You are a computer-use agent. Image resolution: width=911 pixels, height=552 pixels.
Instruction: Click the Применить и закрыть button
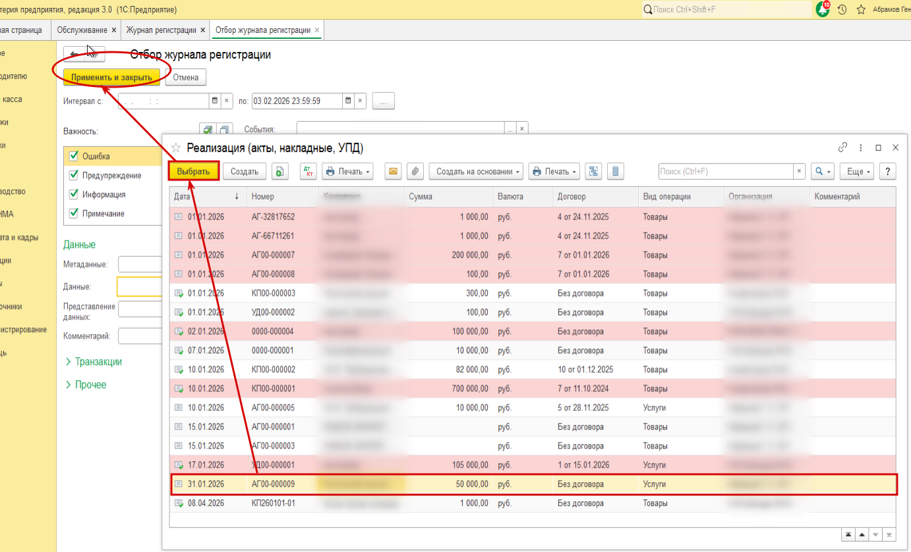pos(111,77)
